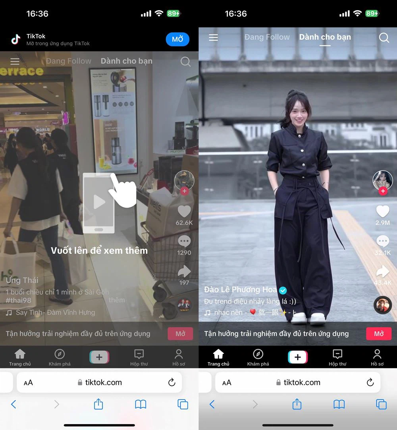This screenshot has height=430, width=397.
Task: Follow Đào Lê Phương Hoa with the plus badge
Action: pos(383,191)
